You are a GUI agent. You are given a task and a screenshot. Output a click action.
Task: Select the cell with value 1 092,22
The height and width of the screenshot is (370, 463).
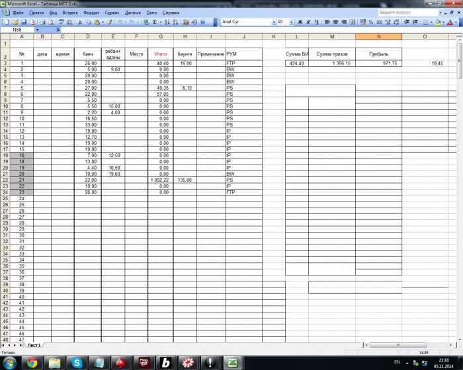[x=161, y=180]
